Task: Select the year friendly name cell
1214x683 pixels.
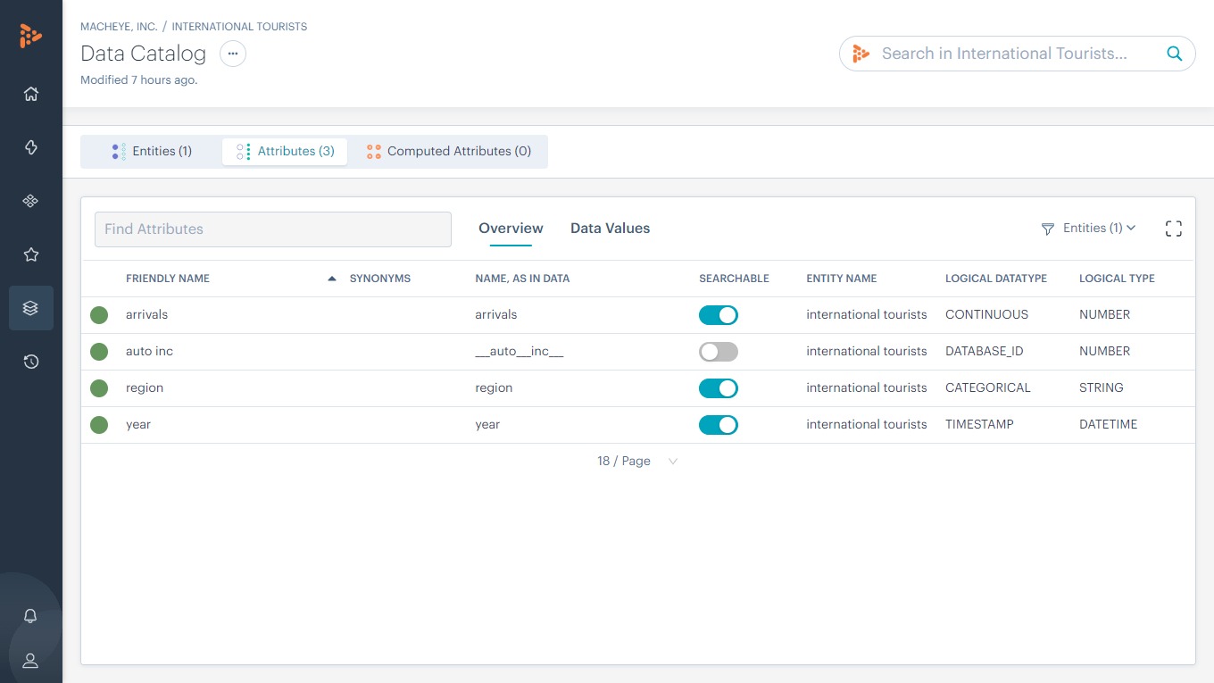Action: pos(138,425)
